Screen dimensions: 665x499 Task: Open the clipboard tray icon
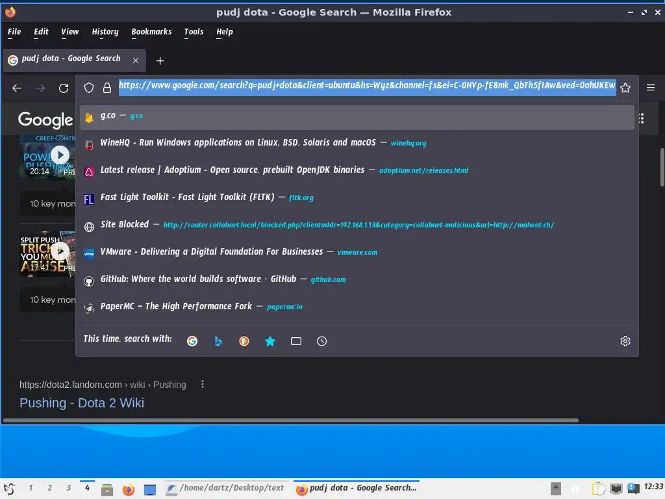(598, 489)
